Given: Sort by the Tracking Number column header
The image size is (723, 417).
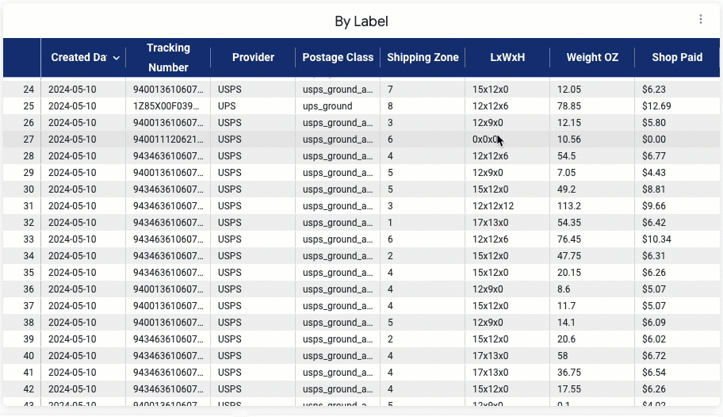Looking at the screenshot, I should (x=168, y=58).
